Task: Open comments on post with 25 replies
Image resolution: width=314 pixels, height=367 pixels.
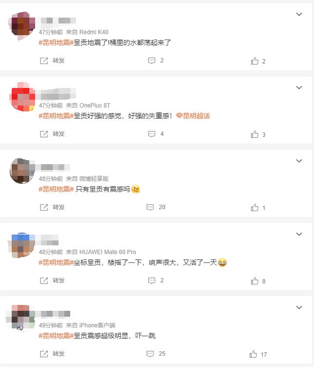Action: 156,354
